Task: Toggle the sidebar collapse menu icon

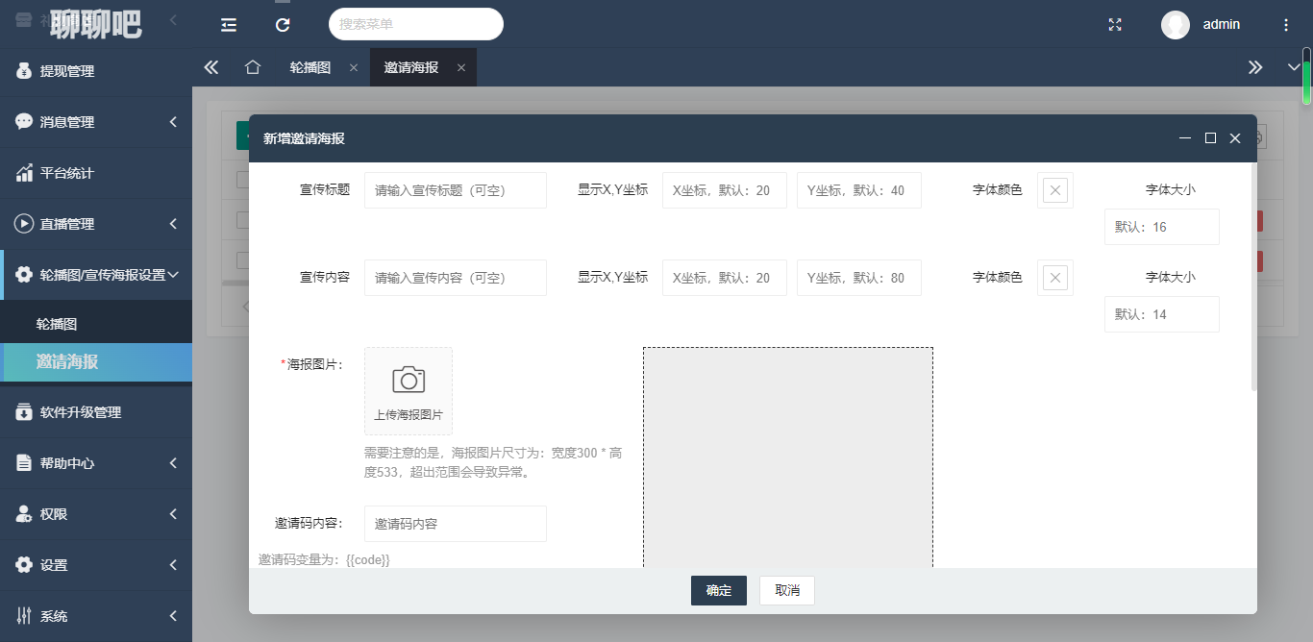Action: click(x=229, y=25)
